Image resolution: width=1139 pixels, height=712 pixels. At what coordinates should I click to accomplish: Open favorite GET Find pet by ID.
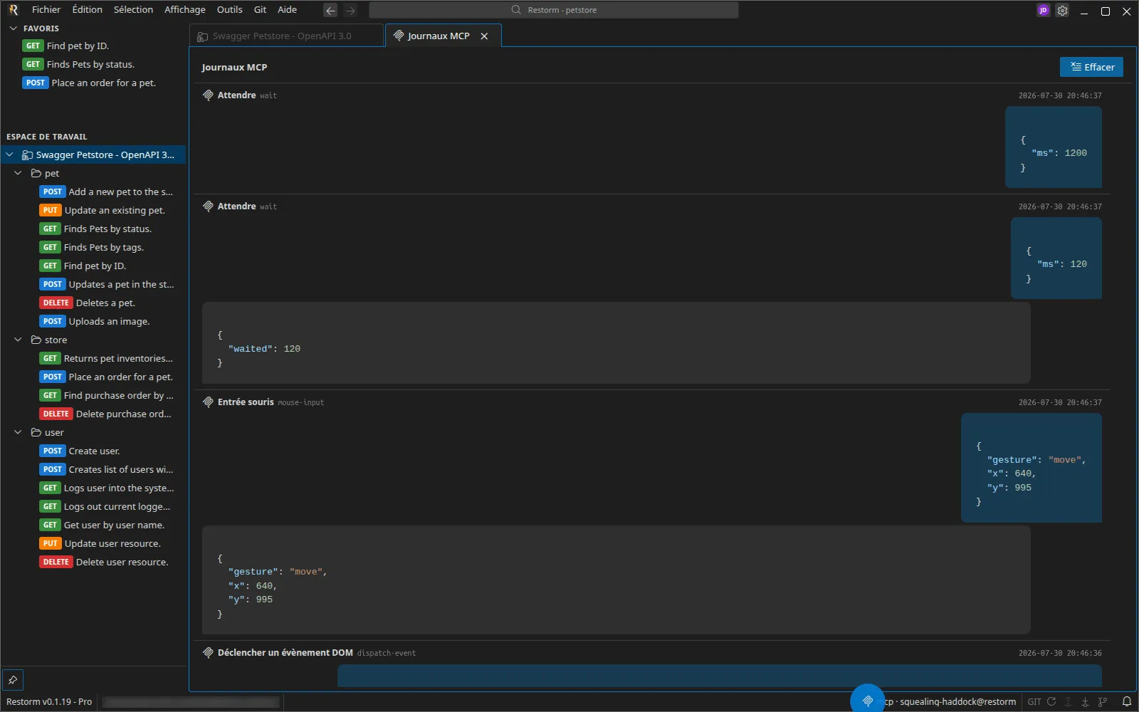tap(93, 46)
